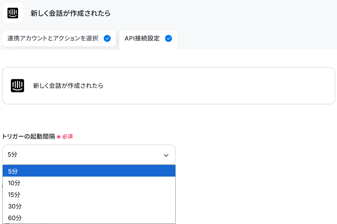Viewport: 337px width, 224px height.
Task: Select the highlighted 5分 option
Action: pyautogui.click(x=89, y=171)
